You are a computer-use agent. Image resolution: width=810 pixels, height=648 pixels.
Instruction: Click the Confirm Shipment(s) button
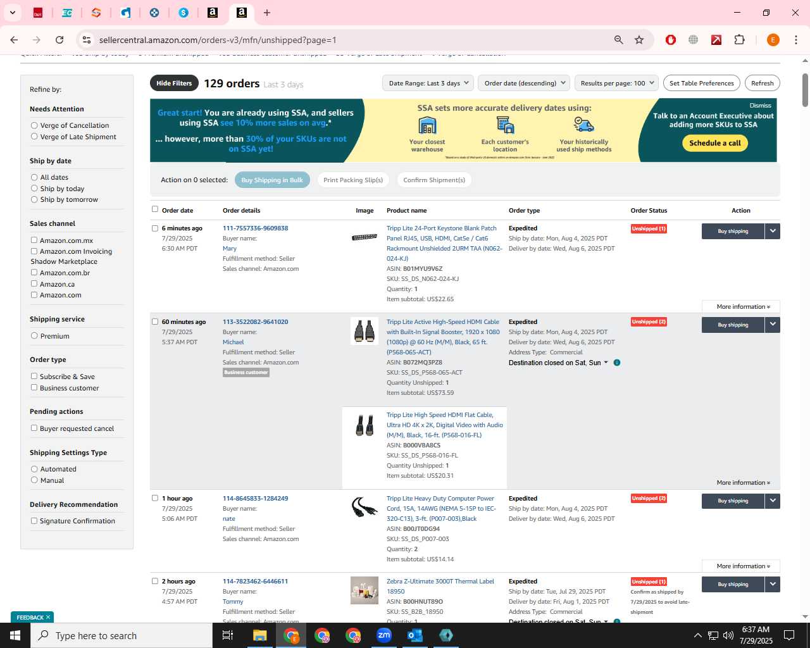434,180
